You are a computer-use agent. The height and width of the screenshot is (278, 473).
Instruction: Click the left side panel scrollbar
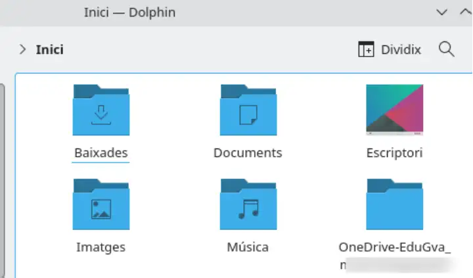pyautogui.click(x=2, y=177)
